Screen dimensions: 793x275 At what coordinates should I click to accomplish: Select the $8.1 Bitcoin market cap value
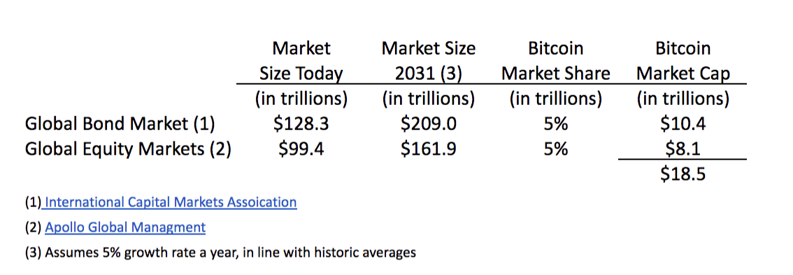(x=683, y=149)
